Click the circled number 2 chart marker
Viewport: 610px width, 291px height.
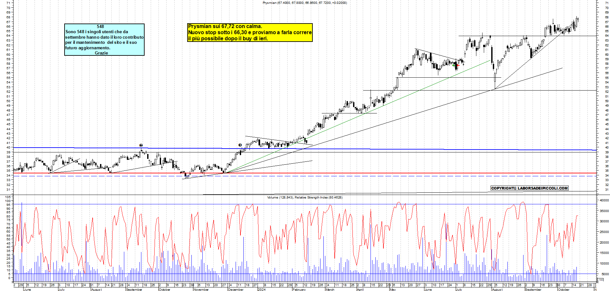click(x=141, y=145)
